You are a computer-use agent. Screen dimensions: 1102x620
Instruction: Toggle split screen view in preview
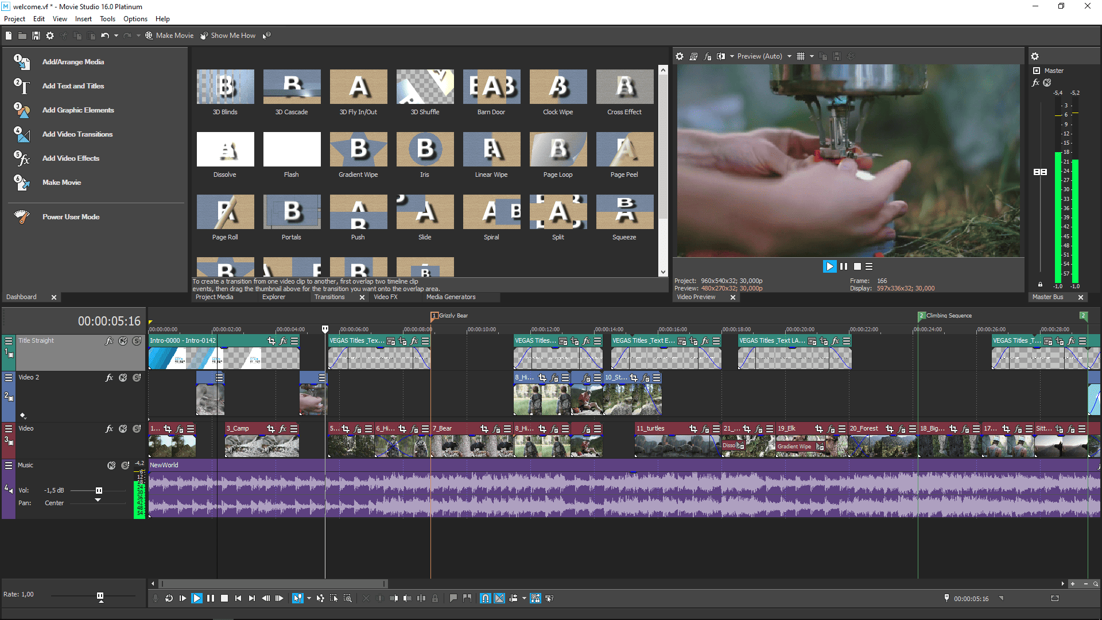tap(721, 56)
